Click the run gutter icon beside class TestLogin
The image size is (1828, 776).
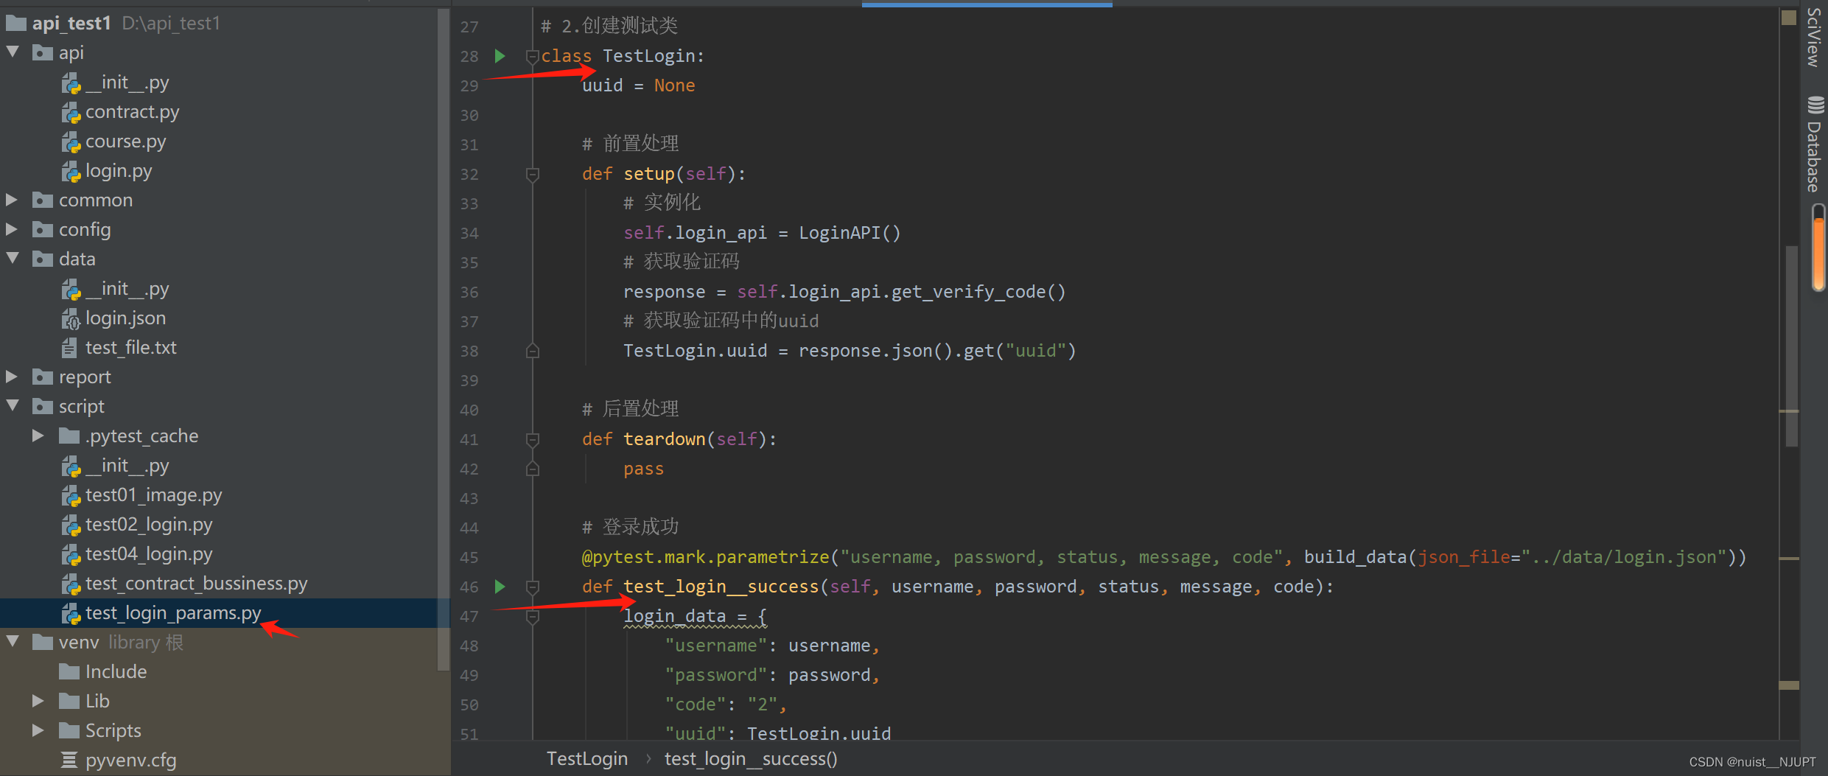[500, 56]
